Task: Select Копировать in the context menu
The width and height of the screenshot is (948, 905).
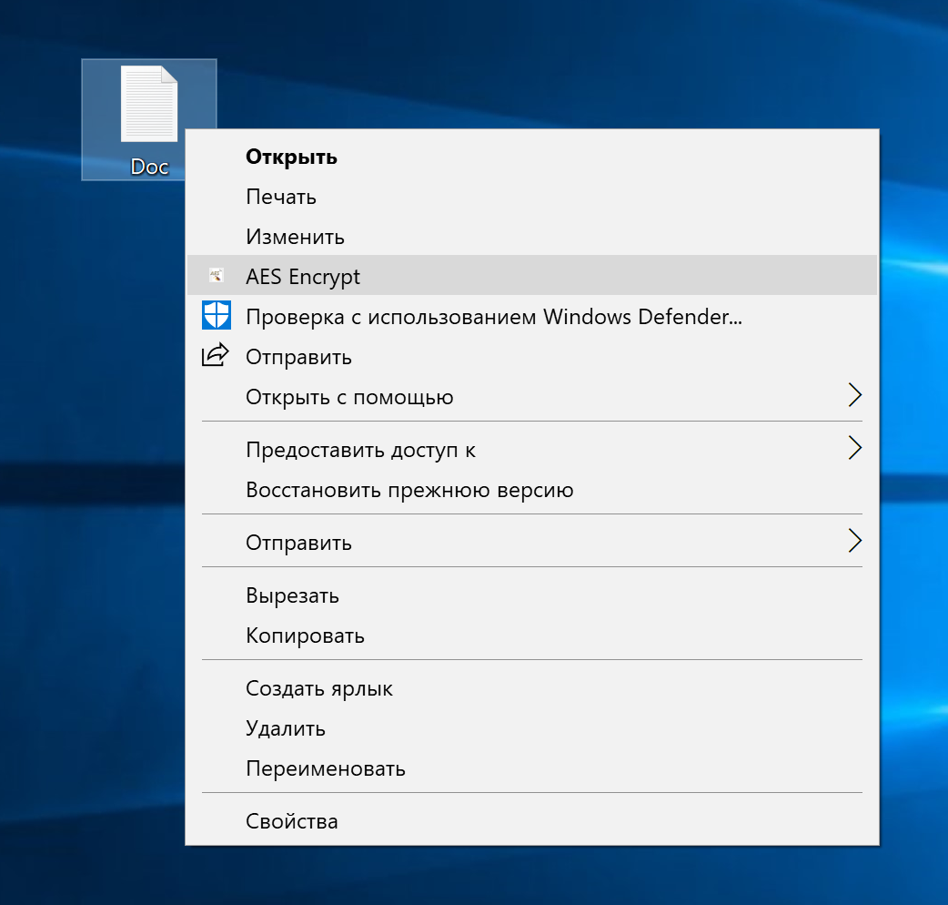Action: click(305, 636)
